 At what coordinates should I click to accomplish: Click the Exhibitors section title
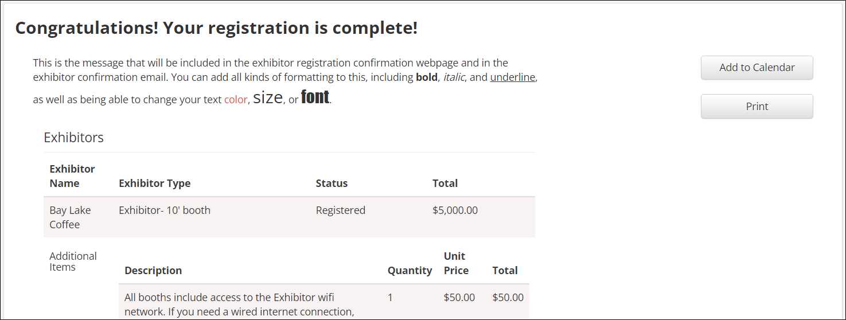(x=73, y=138)
